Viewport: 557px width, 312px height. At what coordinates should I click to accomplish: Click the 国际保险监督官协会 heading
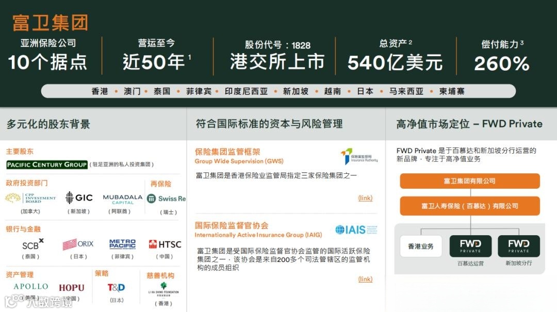pyautogui.click(x=232, y=225)
